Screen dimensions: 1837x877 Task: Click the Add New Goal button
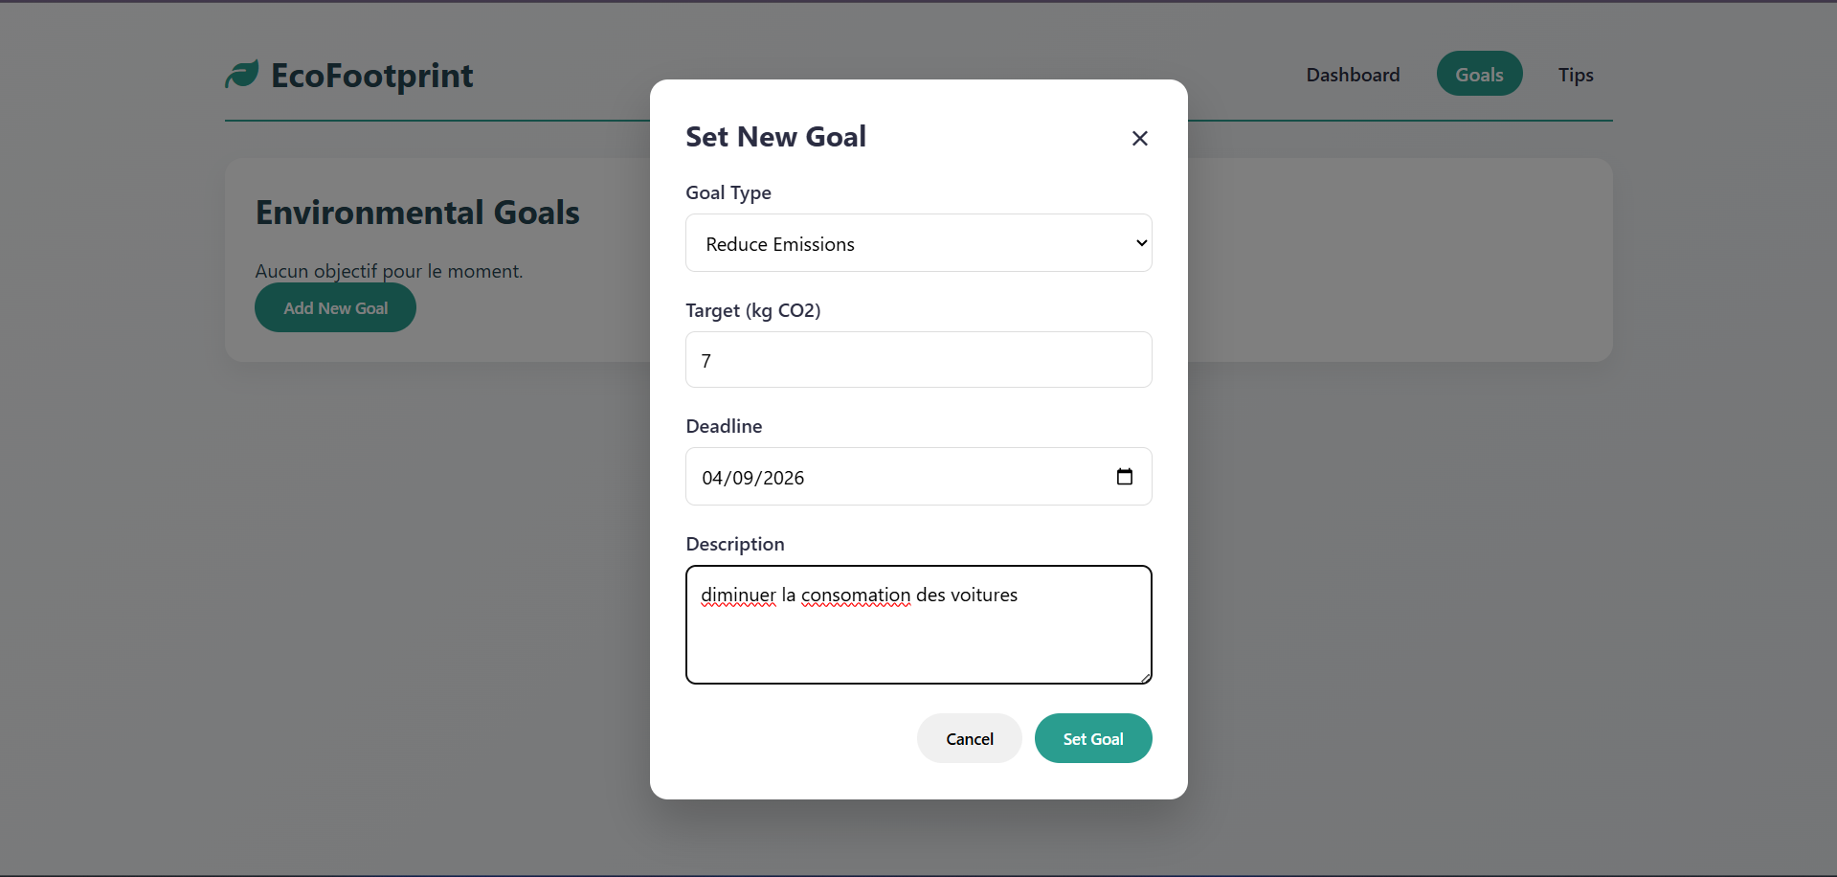click(335, 308)
